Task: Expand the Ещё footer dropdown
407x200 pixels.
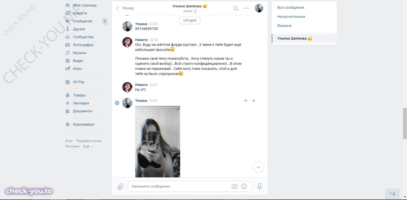Action: [x=88, y=146]
